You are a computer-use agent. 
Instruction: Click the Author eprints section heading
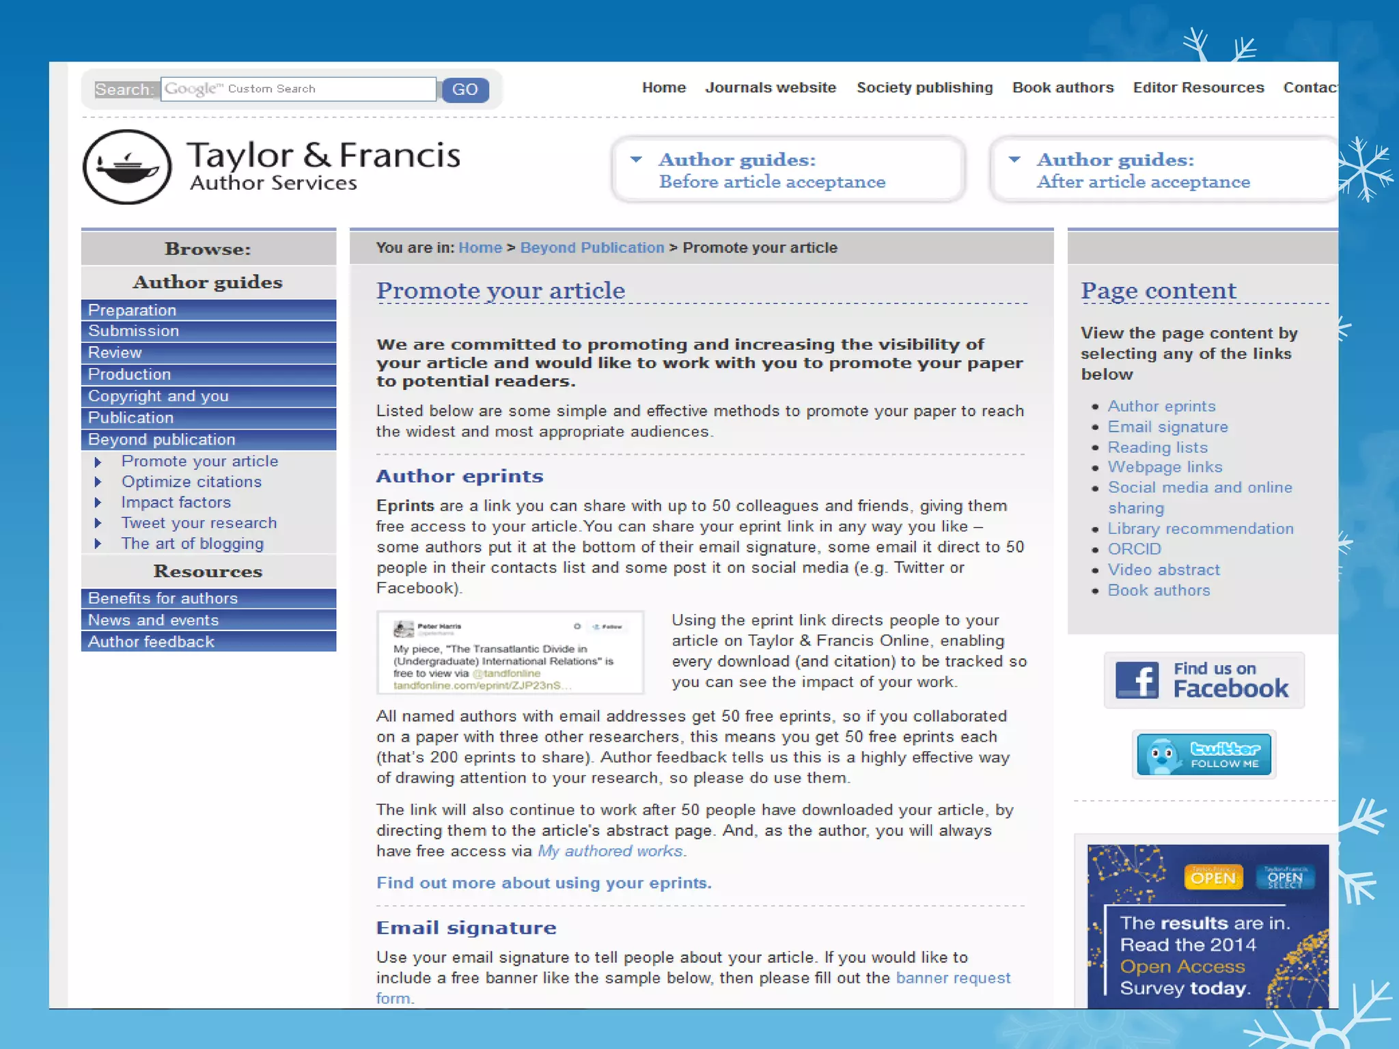tap(460, 476)
